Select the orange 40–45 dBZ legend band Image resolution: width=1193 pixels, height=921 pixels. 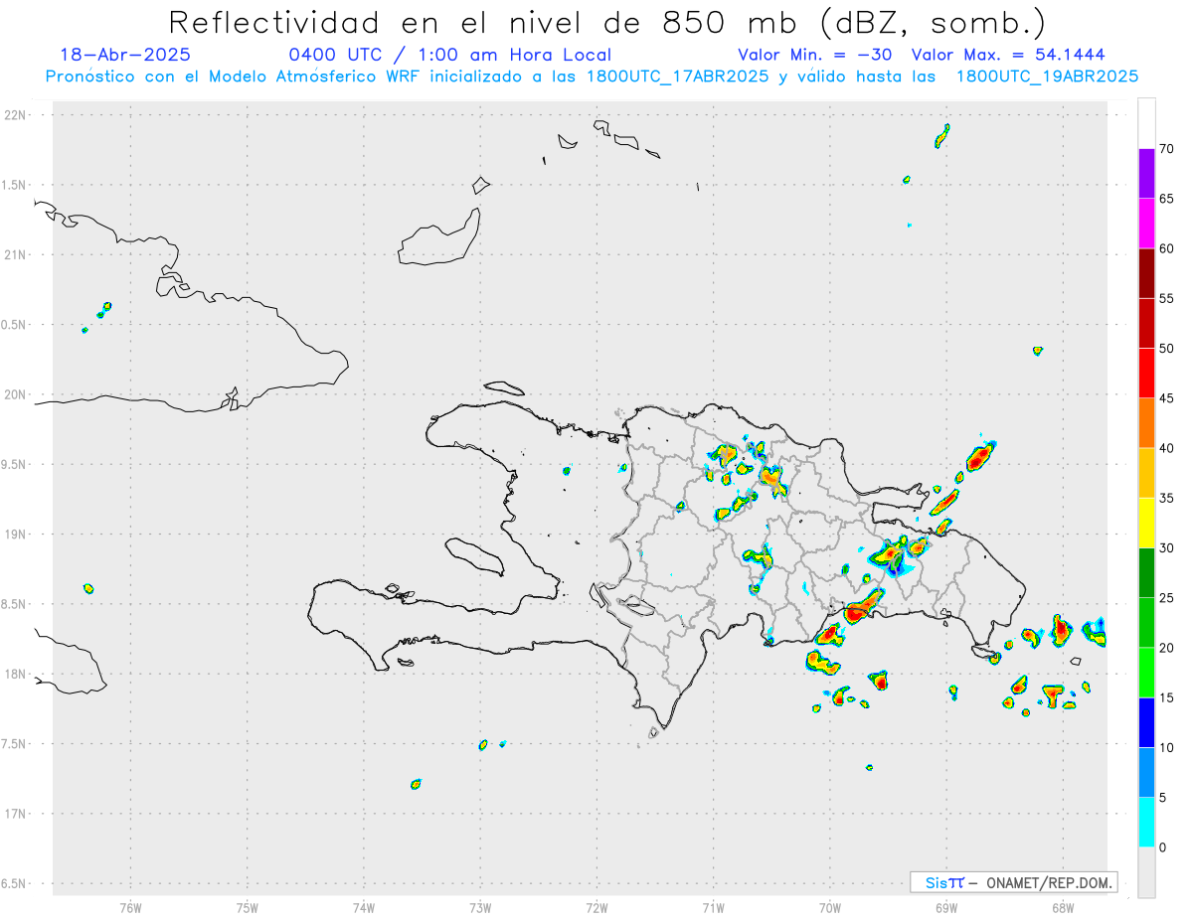pyautogui.click(x=1146, y=423)
